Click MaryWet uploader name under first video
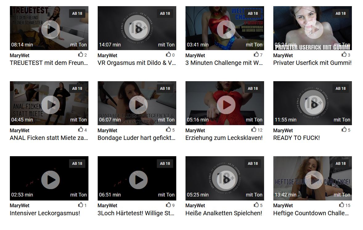Image resolution: width=363 pixels, height=230 pixels. (19, 55)
